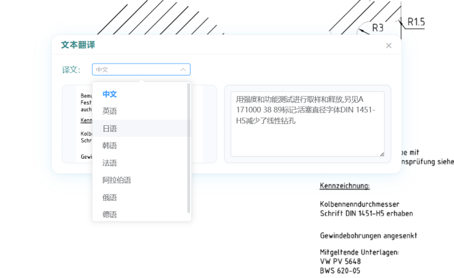
Task: Click the Kennzeichnung: text in drawing
Action: coord(345,186)
